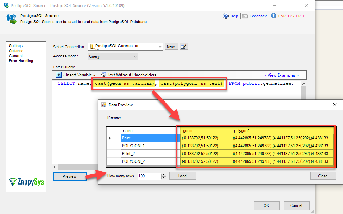The image size is (343, 214).
Task: Click the ZappySys logo
Action: click(x=26, y=182)
